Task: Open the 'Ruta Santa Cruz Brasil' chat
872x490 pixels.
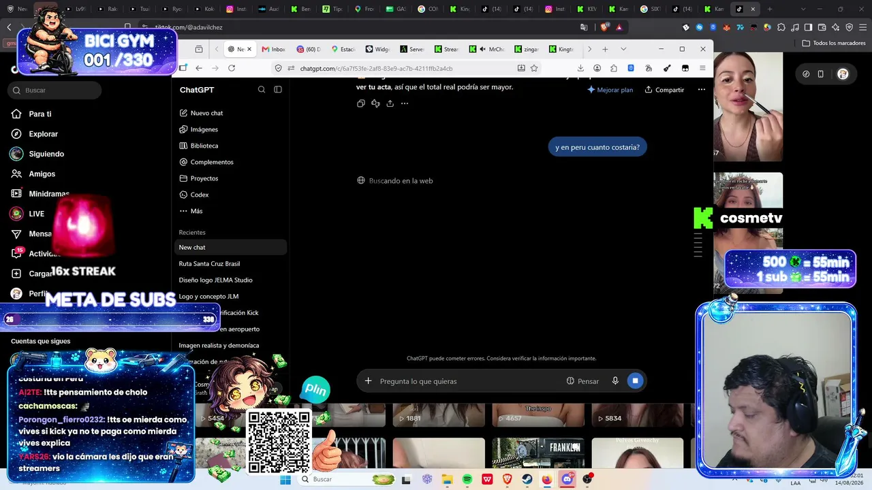Action: [x=209, y=263]
